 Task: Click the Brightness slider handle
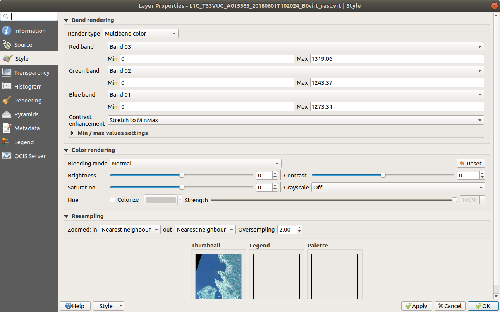coord(182,176)
